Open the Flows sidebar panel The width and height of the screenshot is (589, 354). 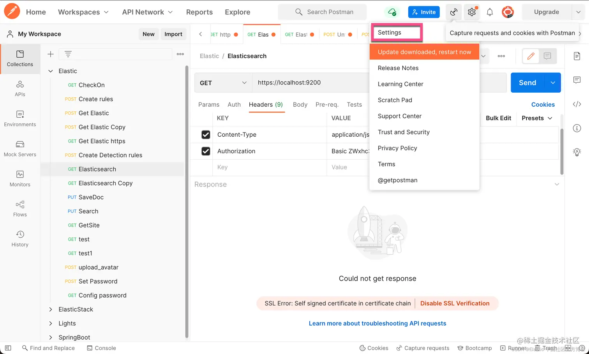[20, 209]
